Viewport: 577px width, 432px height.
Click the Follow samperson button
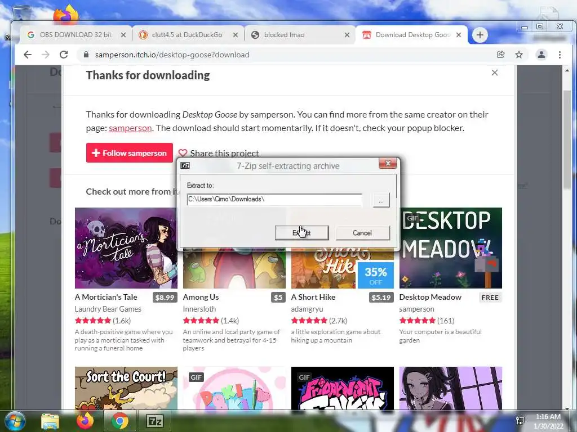click(x=130, y=153)
